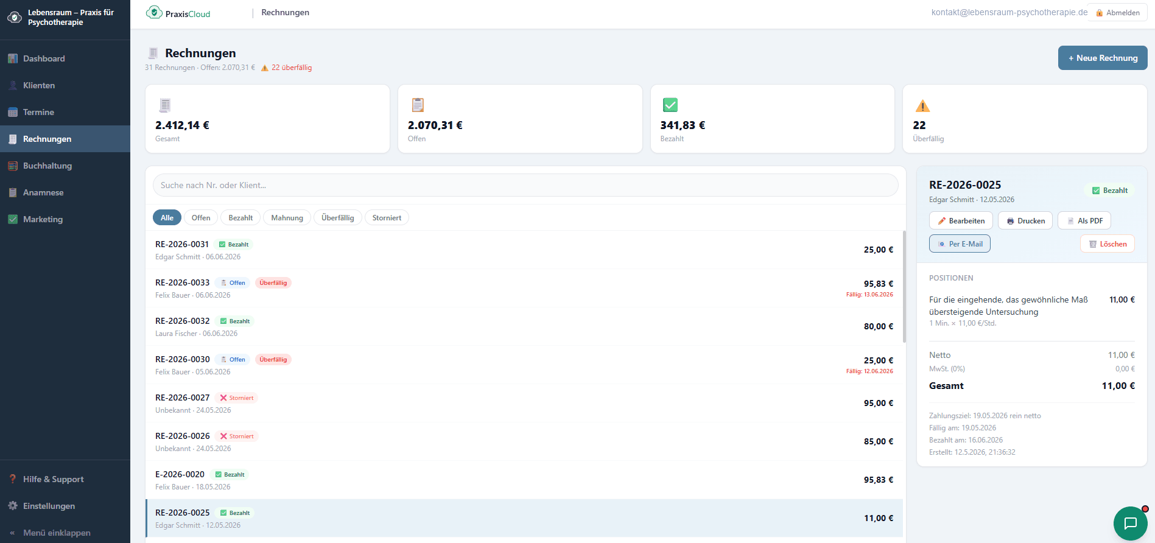
Task: Click the 80,00 € amount of RE-2026-0032
Action: (x=879, y=327)
